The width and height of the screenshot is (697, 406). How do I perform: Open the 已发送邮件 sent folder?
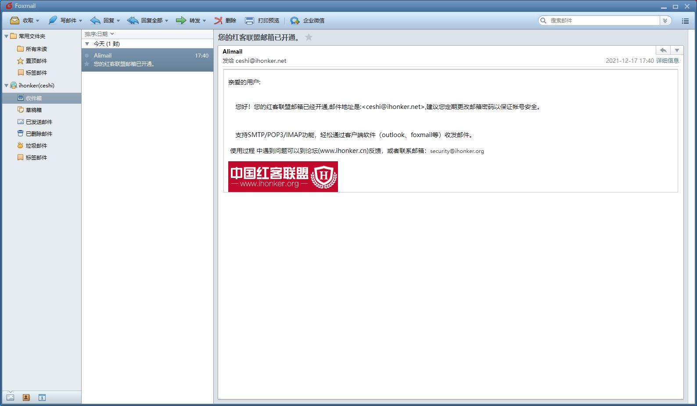(35, 122)
